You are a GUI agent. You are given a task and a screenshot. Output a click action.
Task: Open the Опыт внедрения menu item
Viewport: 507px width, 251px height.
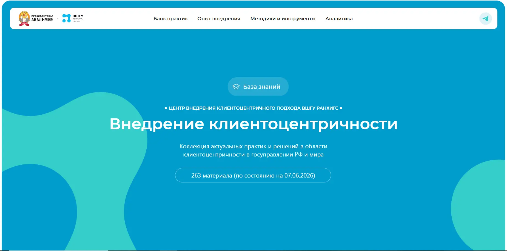coord(219,19)
